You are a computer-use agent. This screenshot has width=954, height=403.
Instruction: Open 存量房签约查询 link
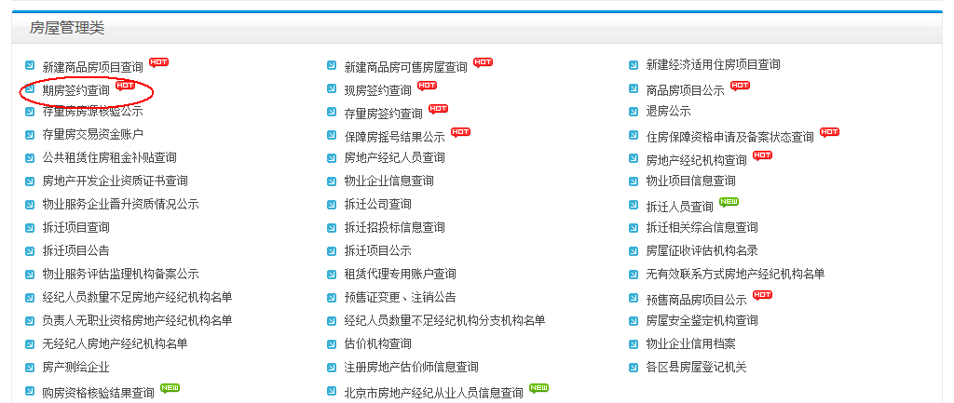point(383,113)
